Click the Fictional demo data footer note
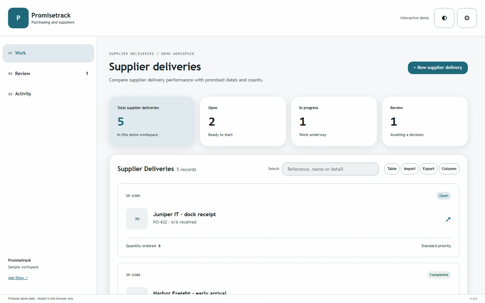The width and height of the screenshot is (485, 303). pos(41,298)
